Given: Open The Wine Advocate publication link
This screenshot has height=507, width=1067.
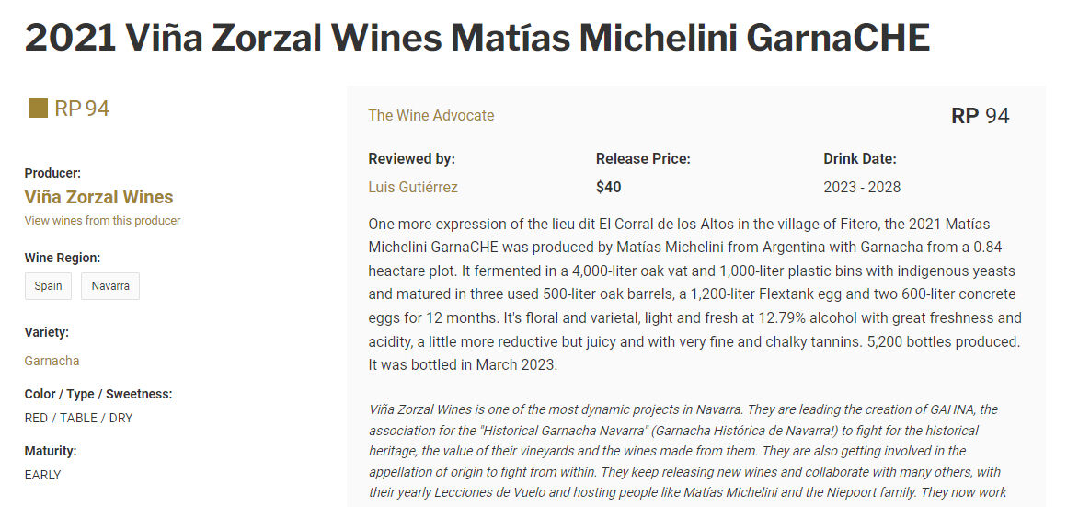Looking at the screenshot, I should 431,116.
